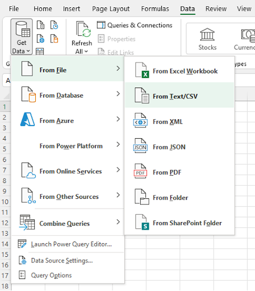Click the From SharePoint Folder icon
The width and height of the screenshot is (255, 291).
click(142, 222)
